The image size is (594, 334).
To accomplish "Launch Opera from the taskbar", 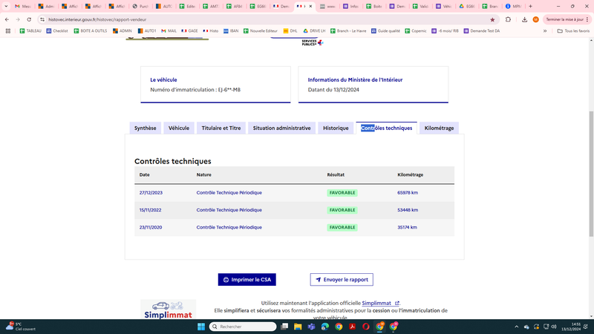I will point(365,327).
